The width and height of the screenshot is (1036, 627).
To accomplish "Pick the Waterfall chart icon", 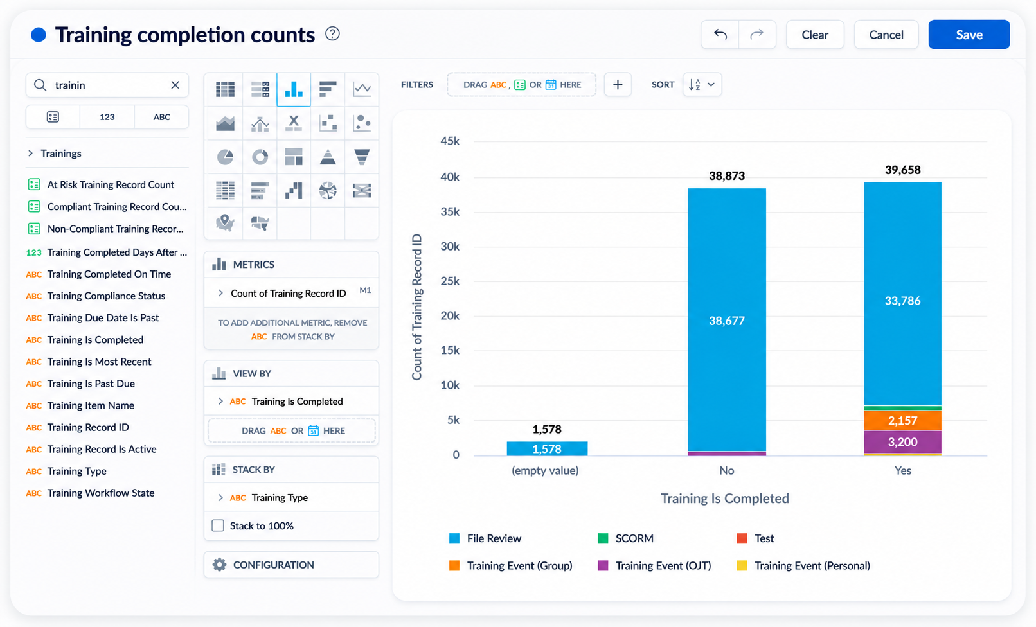I will coord(294,190).
